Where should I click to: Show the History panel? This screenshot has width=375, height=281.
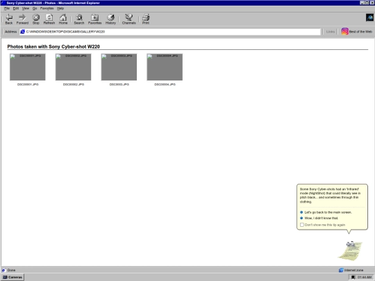point(110,19)
